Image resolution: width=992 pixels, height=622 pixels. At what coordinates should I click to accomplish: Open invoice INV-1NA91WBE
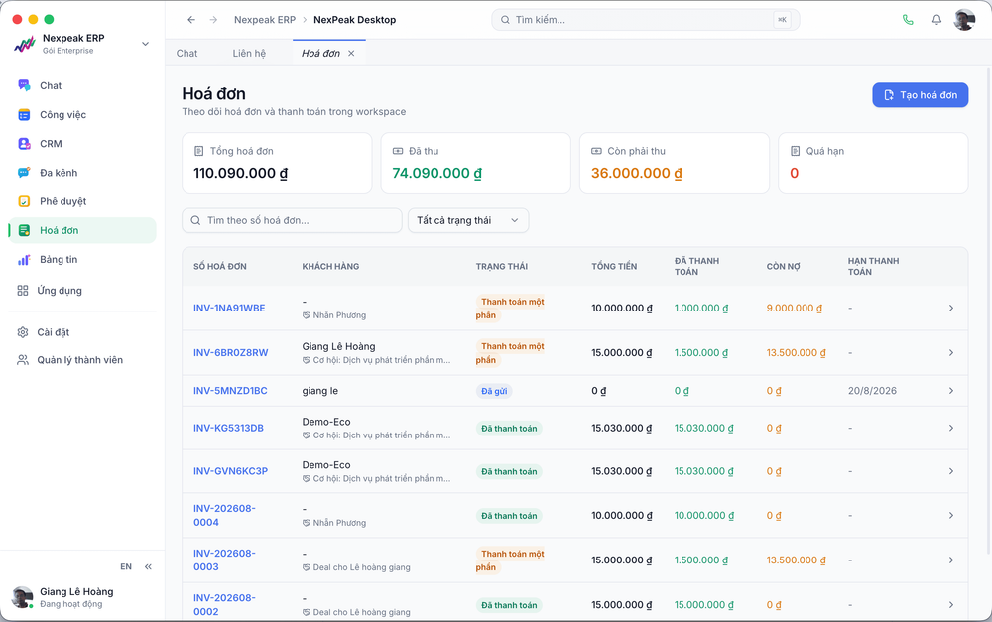pos(229,309)
